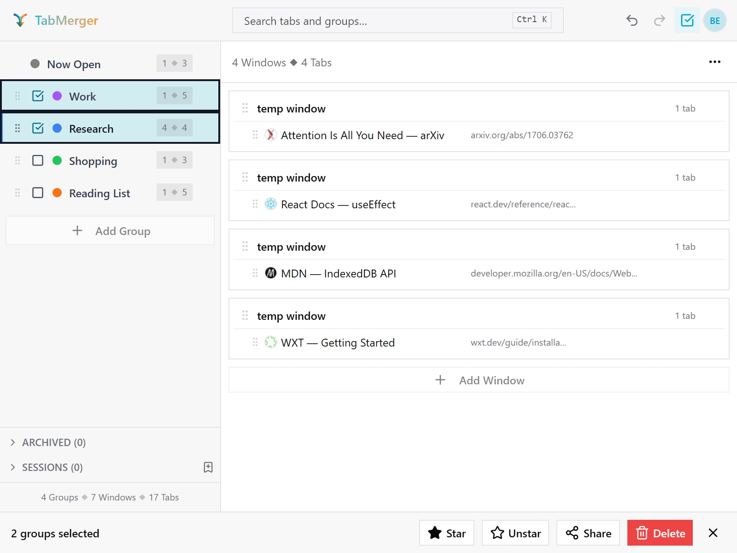Select the Now Open group
Image resolution: width=737 pixels, height=553 pixels.
click(110, 64)
